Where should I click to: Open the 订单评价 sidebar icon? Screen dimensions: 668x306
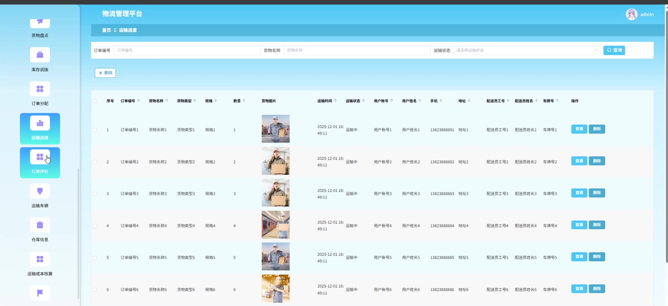point(40,157)
